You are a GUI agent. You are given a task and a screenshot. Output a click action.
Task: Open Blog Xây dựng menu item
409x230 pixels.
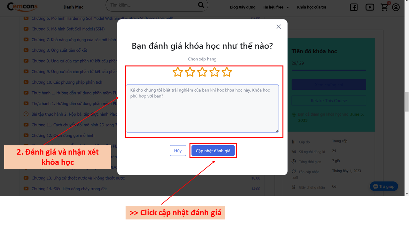243,7
